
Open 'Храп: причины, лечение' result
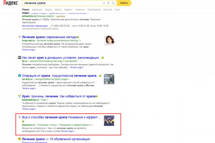pos(59,96)
